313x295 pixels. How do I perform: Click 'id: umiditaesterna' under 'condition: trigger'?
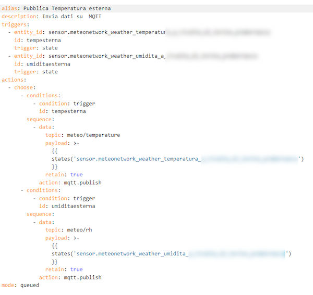coord(67,206)
